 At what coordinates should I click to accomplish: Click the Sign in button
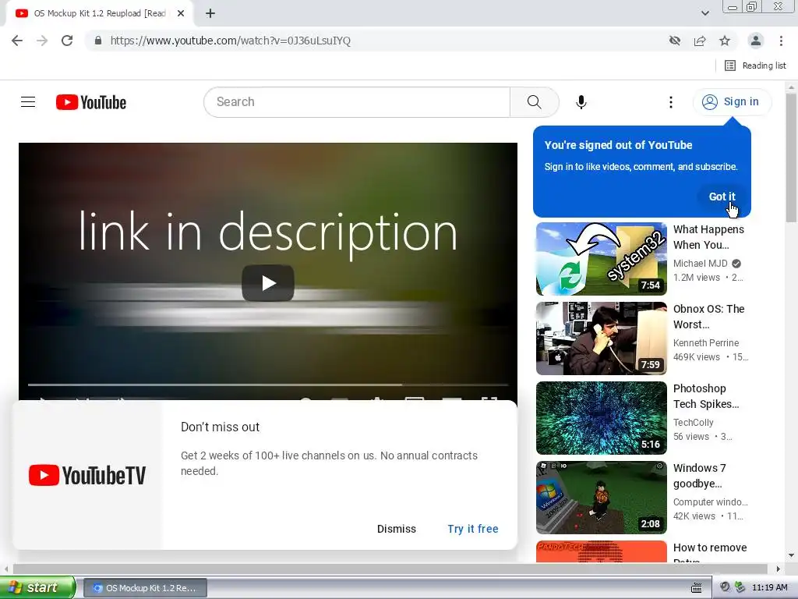point(732,102)
